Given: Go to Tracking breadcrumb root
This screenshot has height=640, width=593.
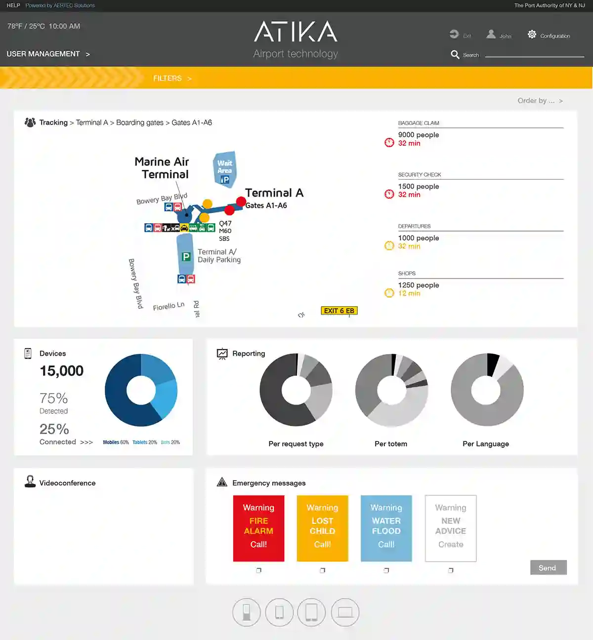Looking at the screenshot, I should pyautogui.click(x=53, y=122).
